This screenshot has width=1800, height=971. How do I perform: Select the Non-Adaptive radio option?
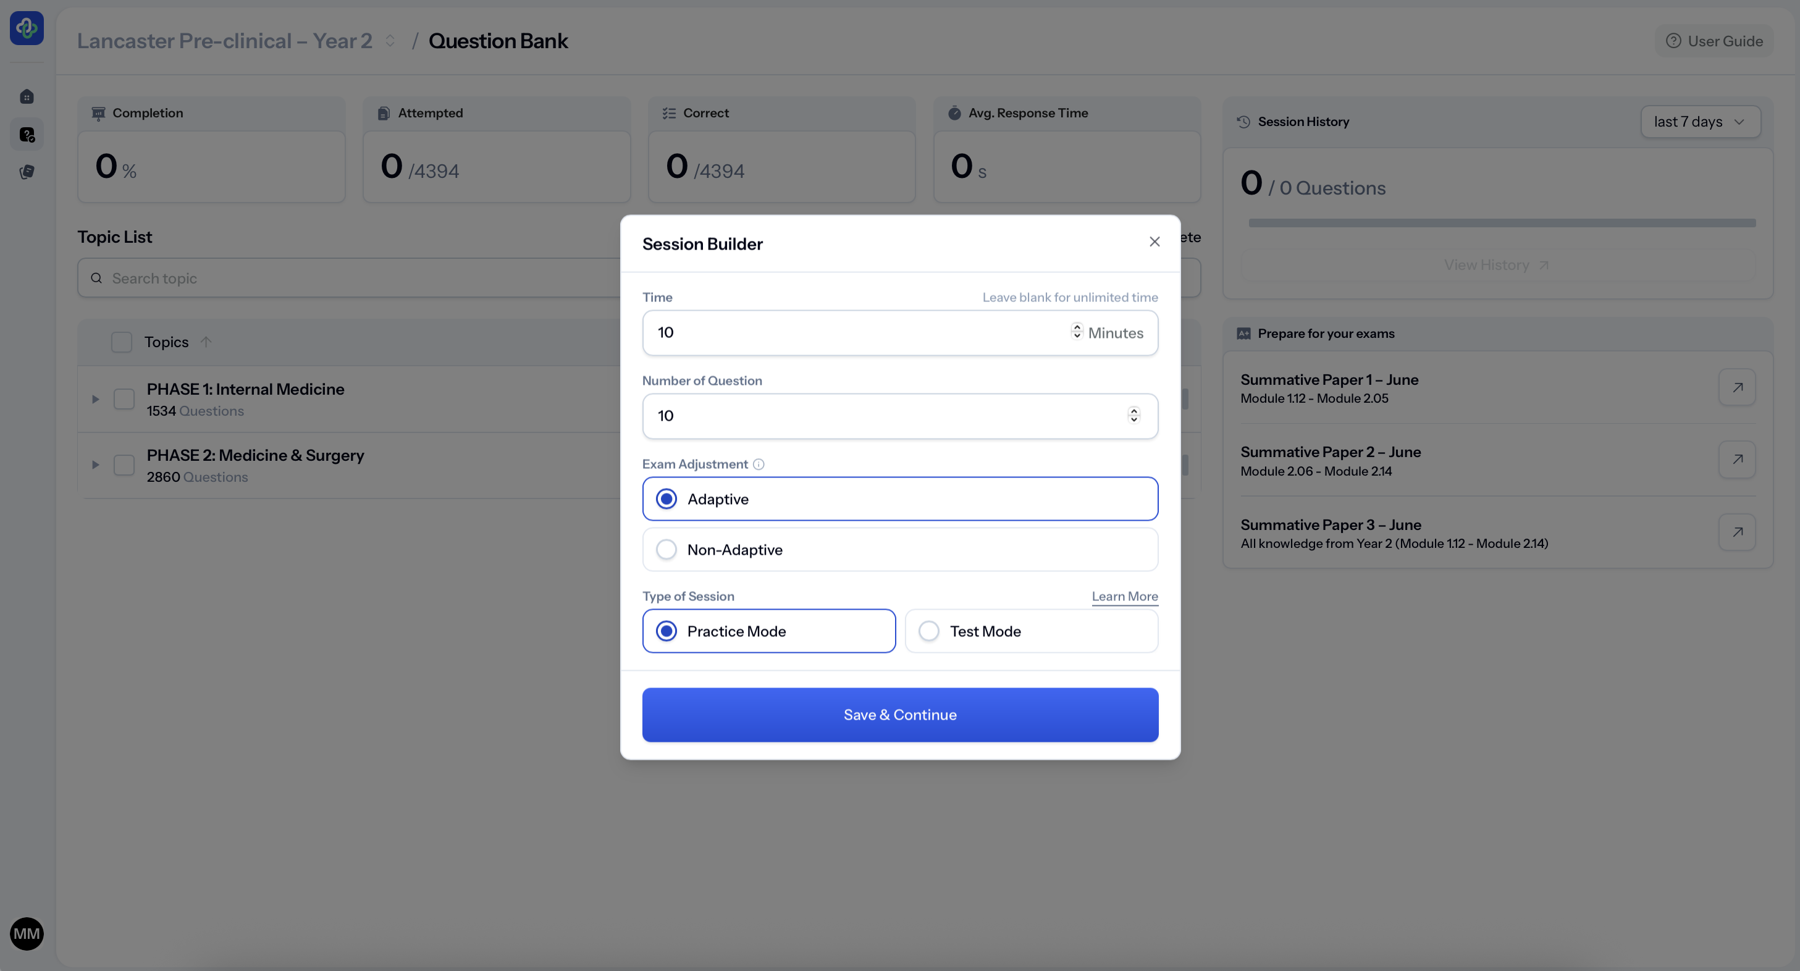[x=667, y=550]
